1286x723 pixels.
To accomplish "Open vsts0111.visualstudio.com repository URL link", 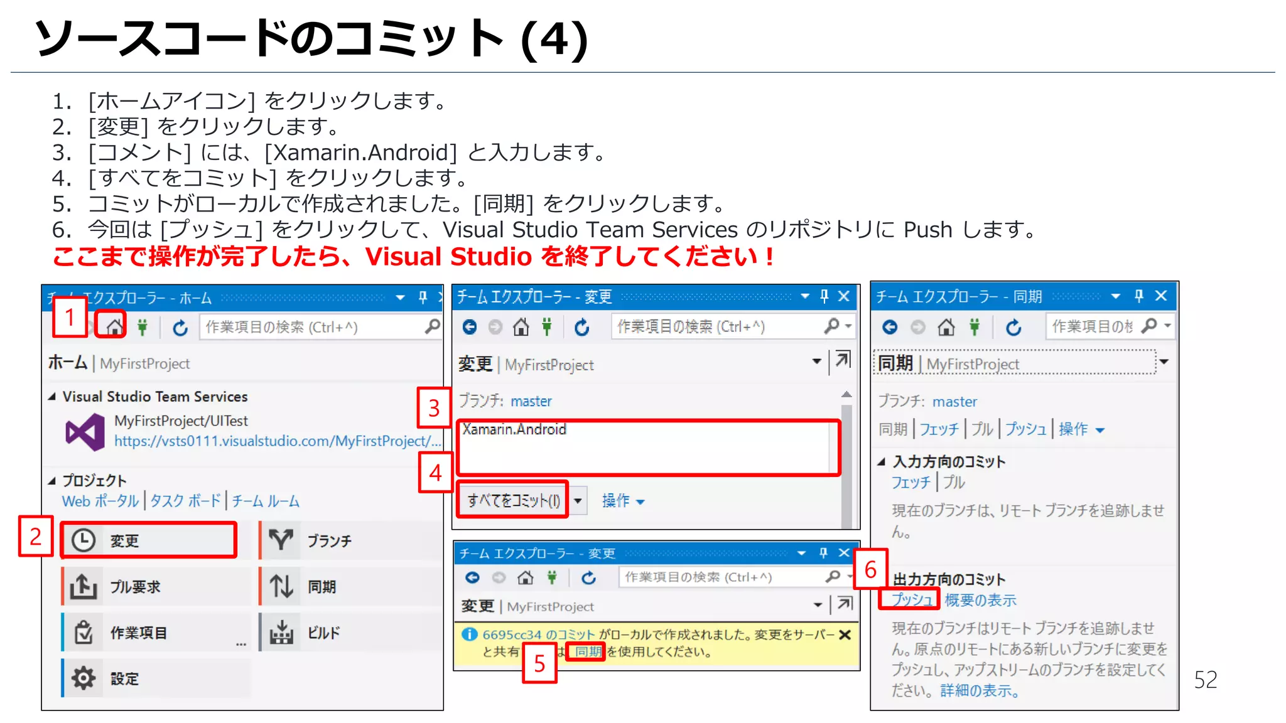I will 278,441.
